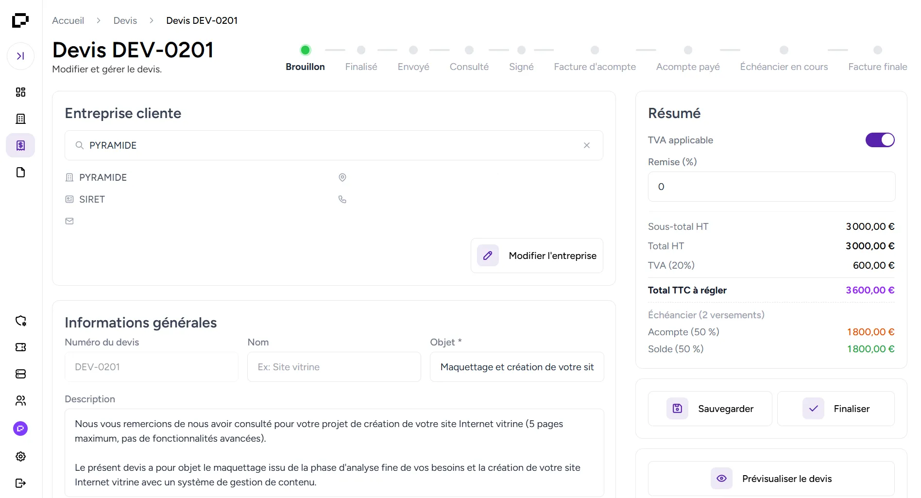The image size is (921, 498).
Task: Click the purple round chat icon
Action: point(20,429)
